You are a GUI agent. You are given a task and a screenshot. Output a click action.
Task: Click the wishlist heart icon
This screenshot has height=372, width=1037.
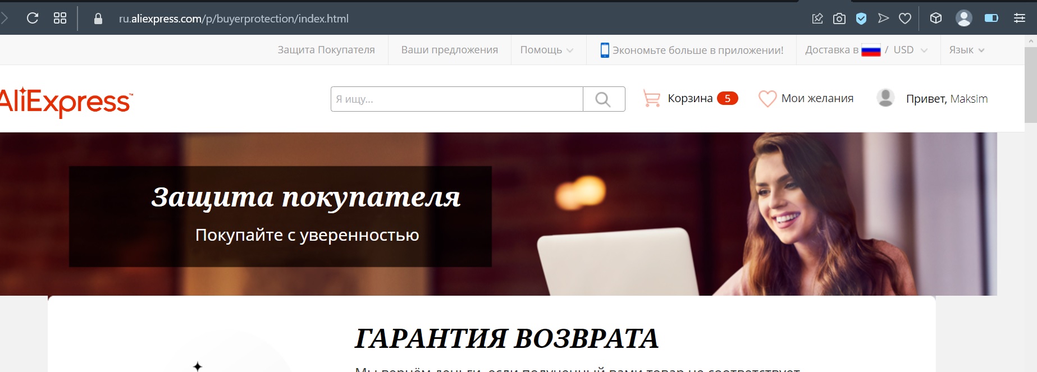[x=768, y=99]
